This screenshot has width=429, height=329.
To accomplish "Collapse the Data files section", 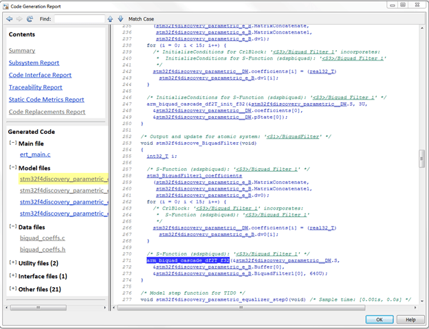I will [x=13, y=226].
